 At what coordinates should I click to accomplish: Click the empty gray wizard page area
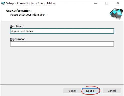62,65
